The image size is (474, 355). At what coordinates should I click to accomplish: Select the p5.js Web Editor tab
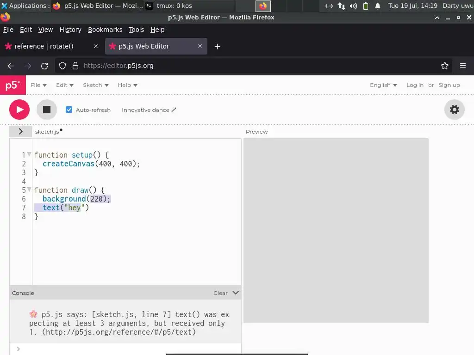point(156,46)
